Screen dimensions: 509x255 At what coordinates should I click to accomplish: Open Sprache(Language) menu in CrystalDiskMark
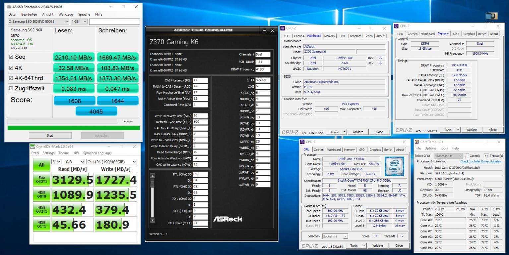point(97,153)
